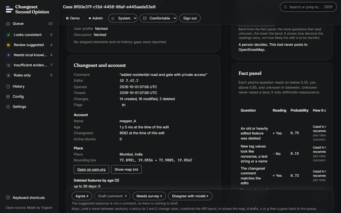Open changeset on osm.org
Viewport: 341px width, 213px height.
91,169
